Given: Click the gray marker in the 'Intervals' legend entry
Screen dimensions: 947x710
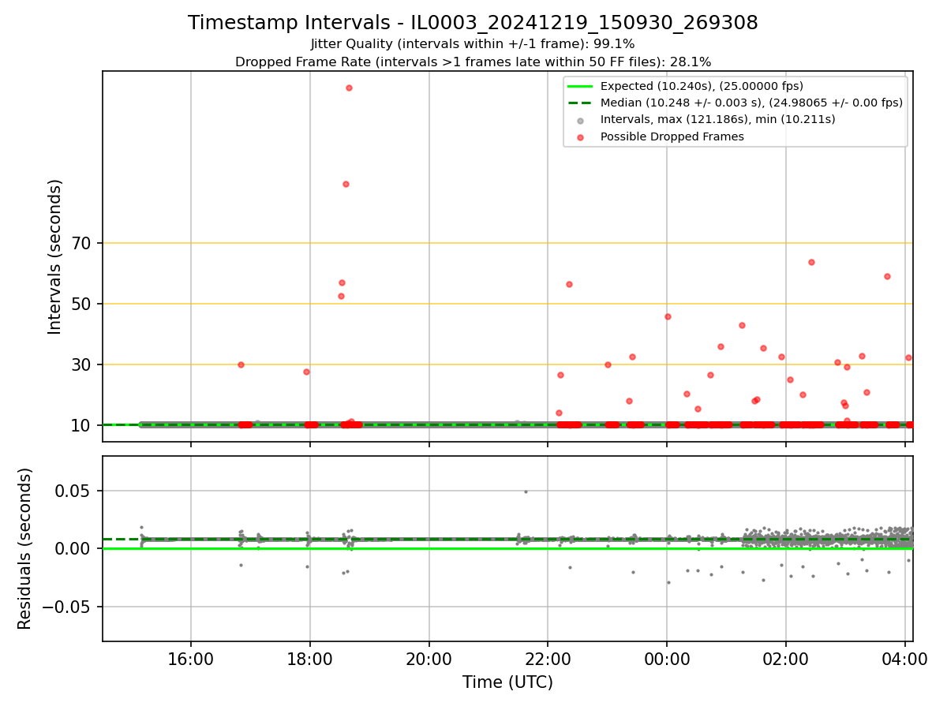Looking at the screenshot, I should pyautogui.click(x=581, y=121).
